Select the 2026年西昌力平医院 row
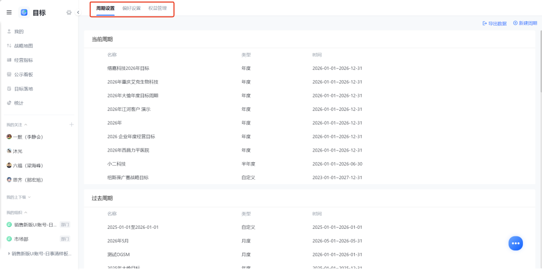Viewport: 542px width, 270px height. pyautogui.click(x=309, y=151)
